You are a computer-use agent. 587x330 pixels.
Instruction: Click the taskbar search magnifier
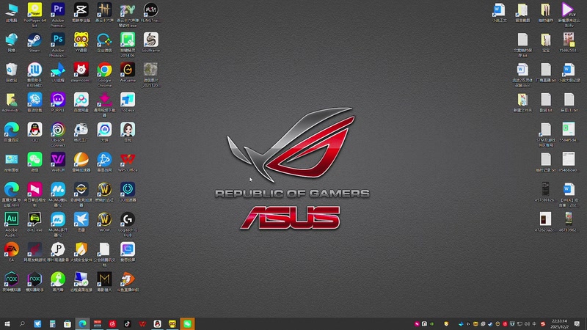click(x=22, y=323)
